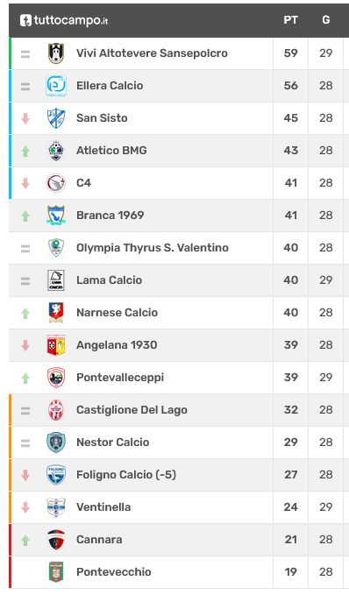Viewport: 349px width, 595px height.
Task: Click the Ventinella team name
Action: click(103, 507)
